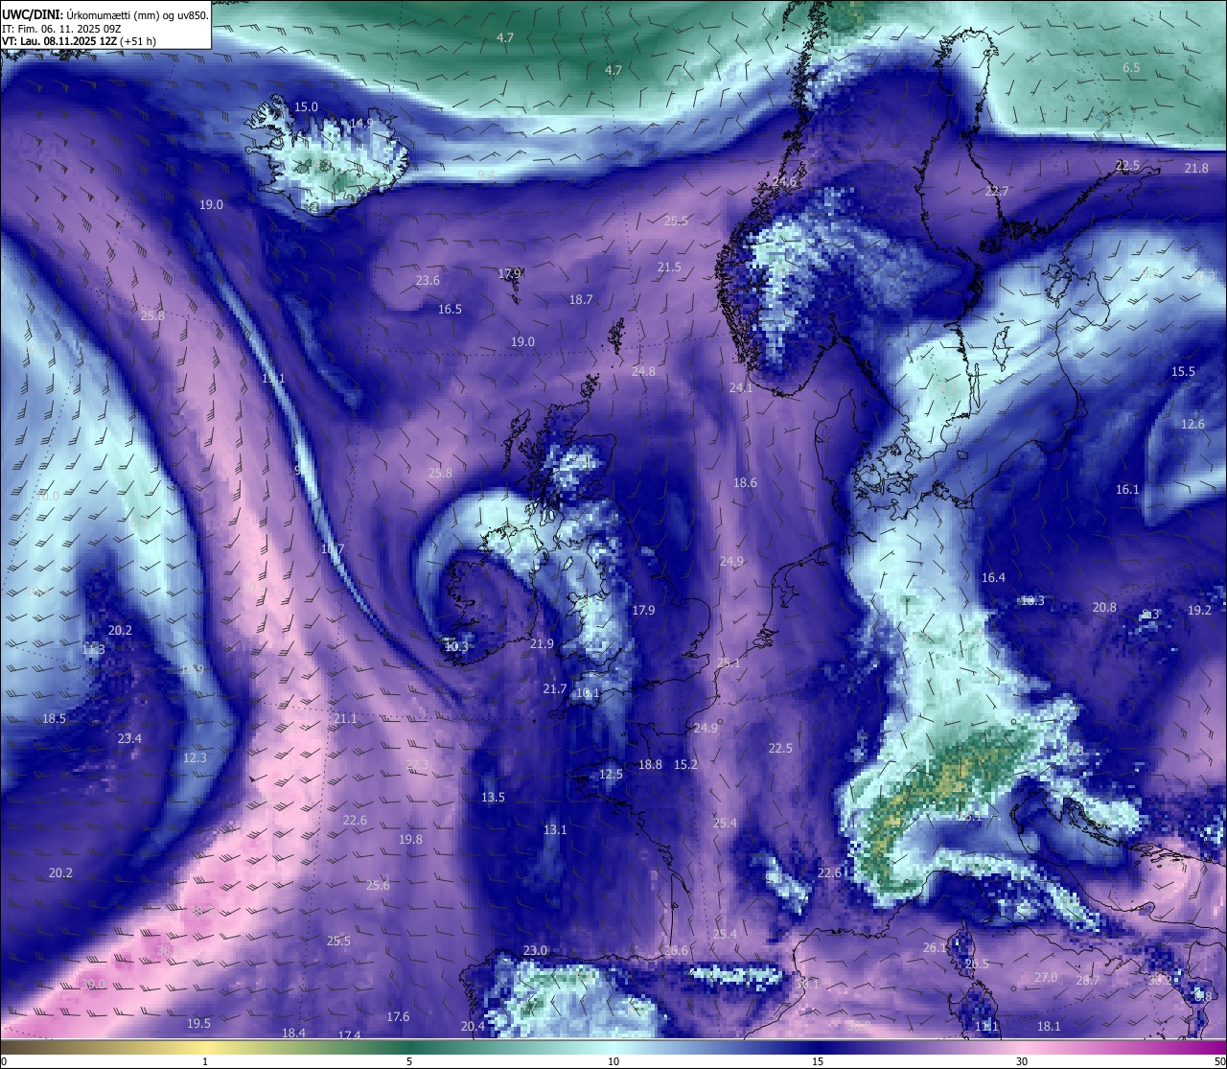
Task: Click the title "UWC/DINI: Úrkomumætti (mm) og uv850."
Action: (104, 14)
